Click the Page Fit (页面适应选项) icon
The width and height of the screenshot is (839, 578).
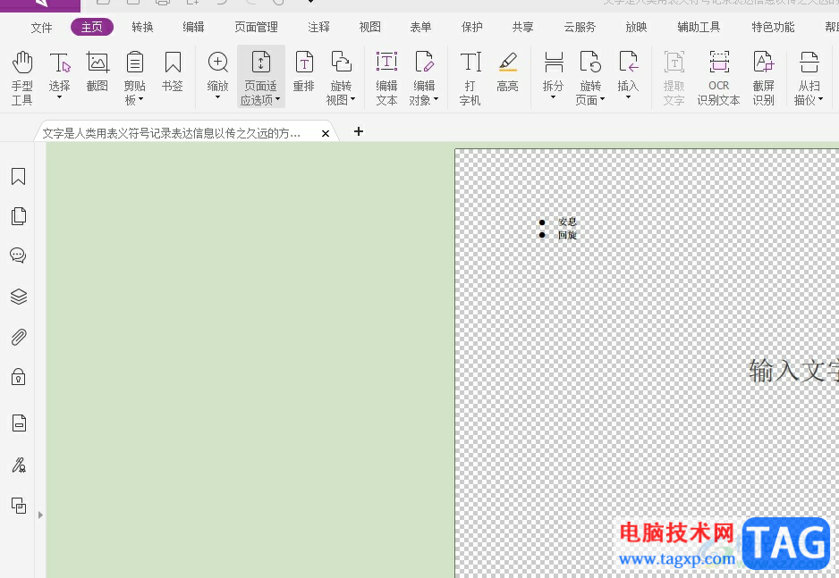260,63
